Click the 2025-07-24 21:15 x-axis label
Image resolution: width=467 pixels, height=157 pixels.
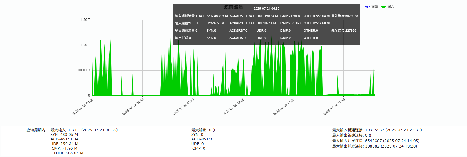tap(334, 107)
